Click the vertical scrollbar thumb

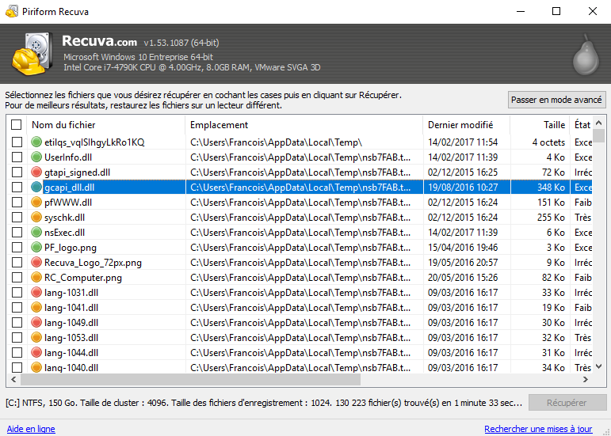click(599, 135)
